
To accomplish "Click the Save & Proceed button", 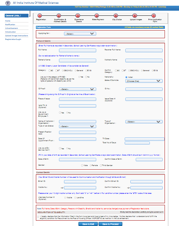I will coord(110,224).
